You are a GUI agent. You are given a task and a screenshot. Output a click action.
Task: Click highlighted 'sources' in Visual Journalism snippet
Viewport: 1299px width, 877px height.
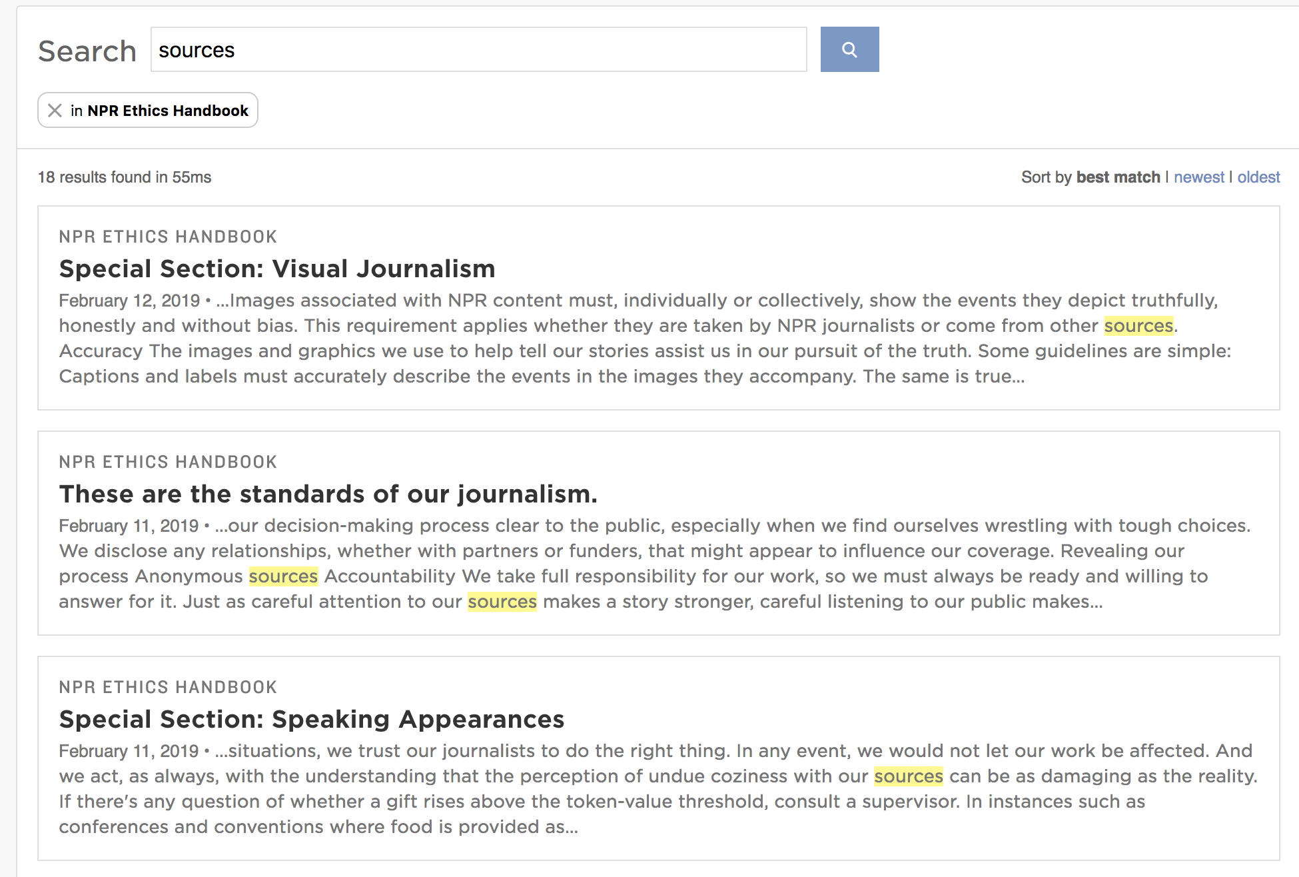(x=1138, y=326)
